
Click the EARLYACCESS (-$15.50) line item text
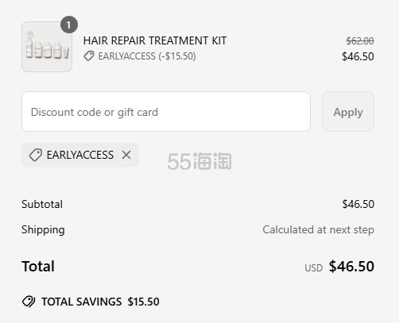click(147, 56)
